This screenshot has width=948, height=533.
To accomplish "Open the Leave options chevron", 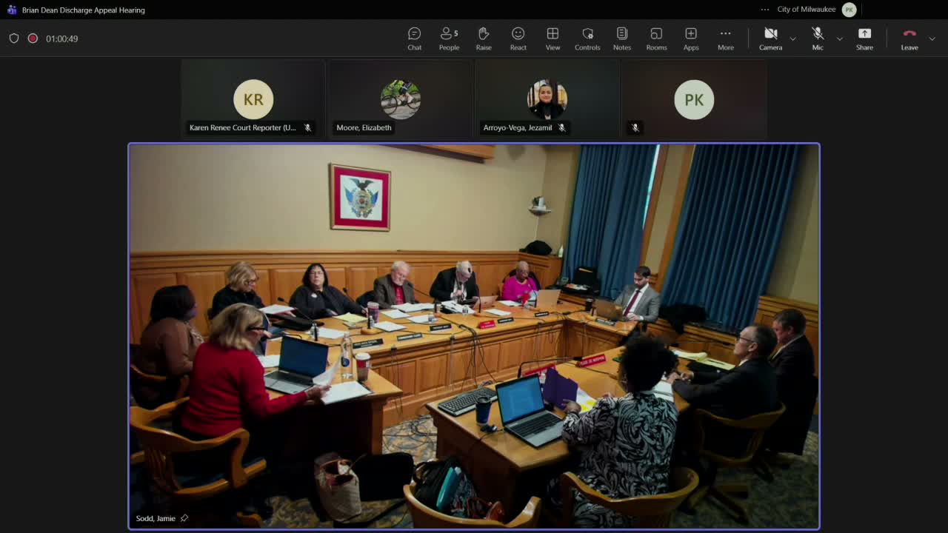I will 932,38.
